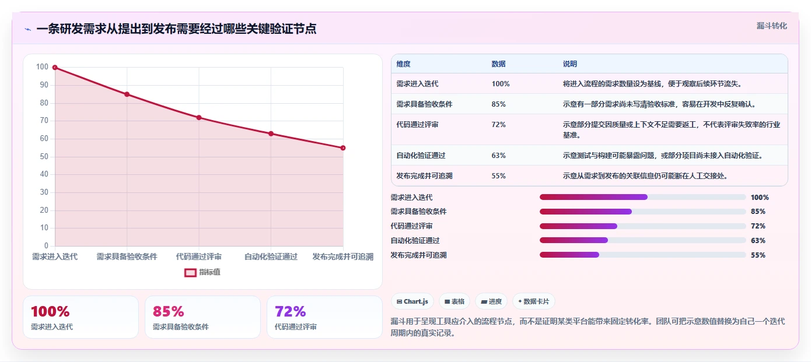Click the 需求具备验收条件 x-axis label on chart

tap(127, 256)
